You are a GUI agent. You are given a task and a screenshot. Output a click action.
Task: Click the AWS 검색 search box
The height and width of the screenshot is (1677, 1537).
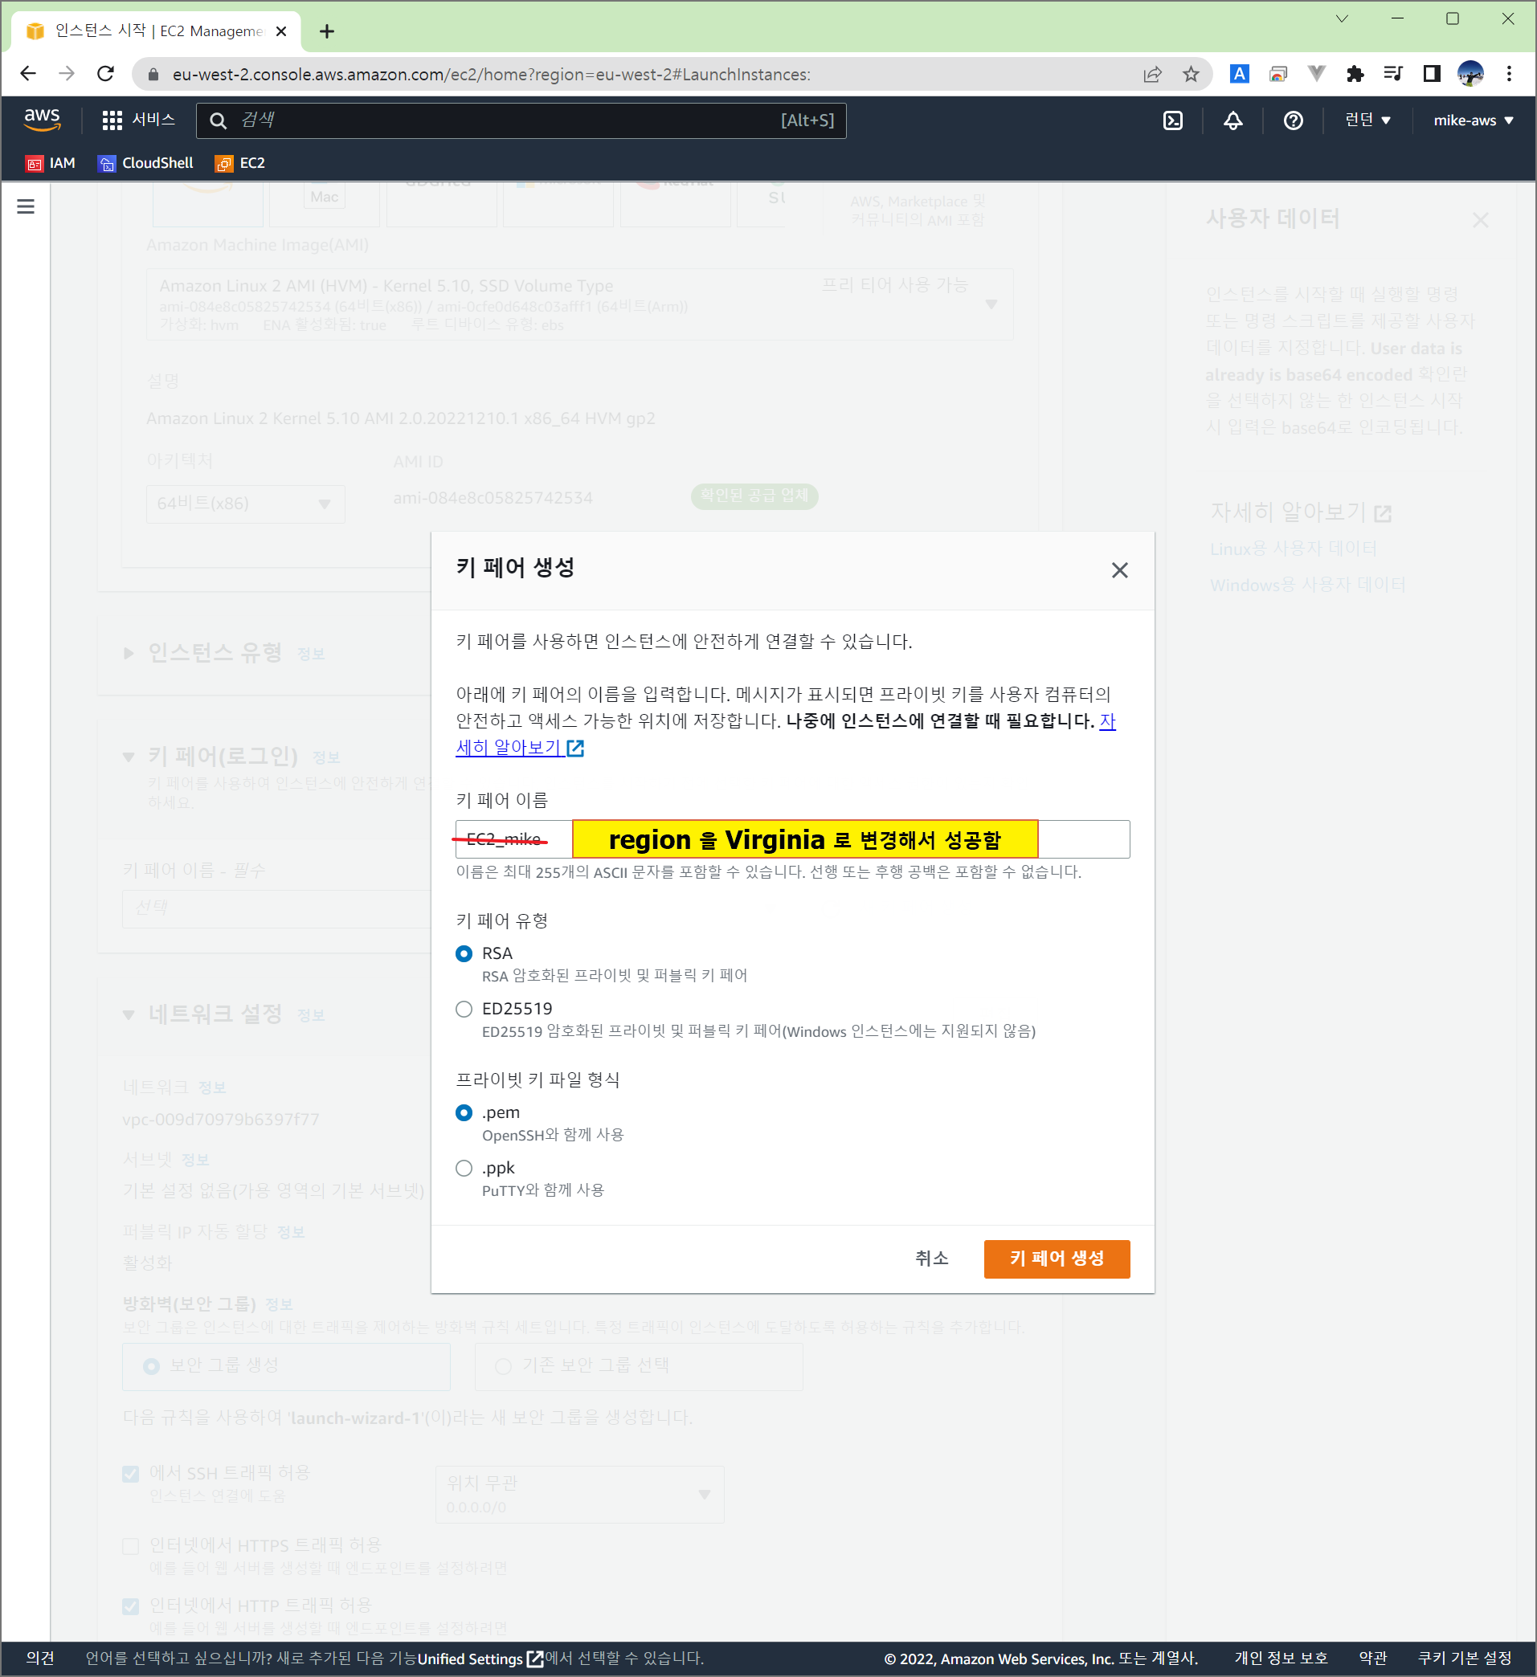click(x=521, y=120)
